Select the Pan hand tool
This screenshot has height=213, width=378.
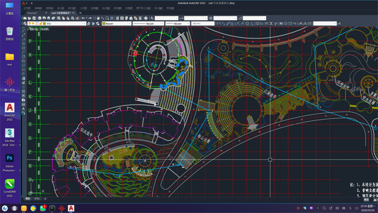coord(98,18)
